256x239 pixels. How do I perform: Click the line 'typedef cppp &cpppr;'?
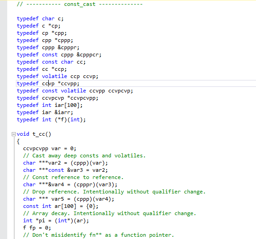click(48, 47)
